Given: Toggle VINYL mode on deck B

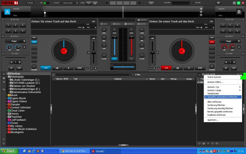Looking at the screenshot, I should (x=212, y=42).
